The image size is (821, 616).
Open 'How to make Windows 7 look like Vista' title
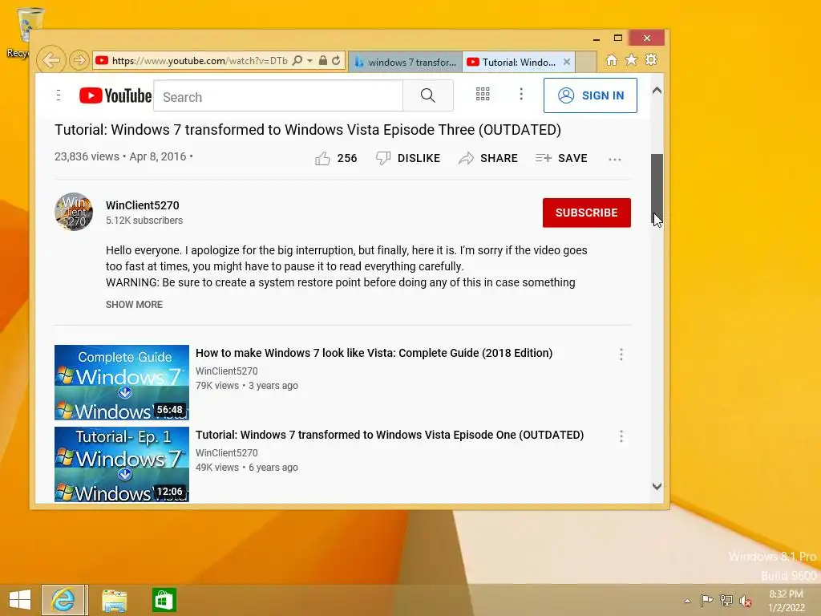click(374, 353)
